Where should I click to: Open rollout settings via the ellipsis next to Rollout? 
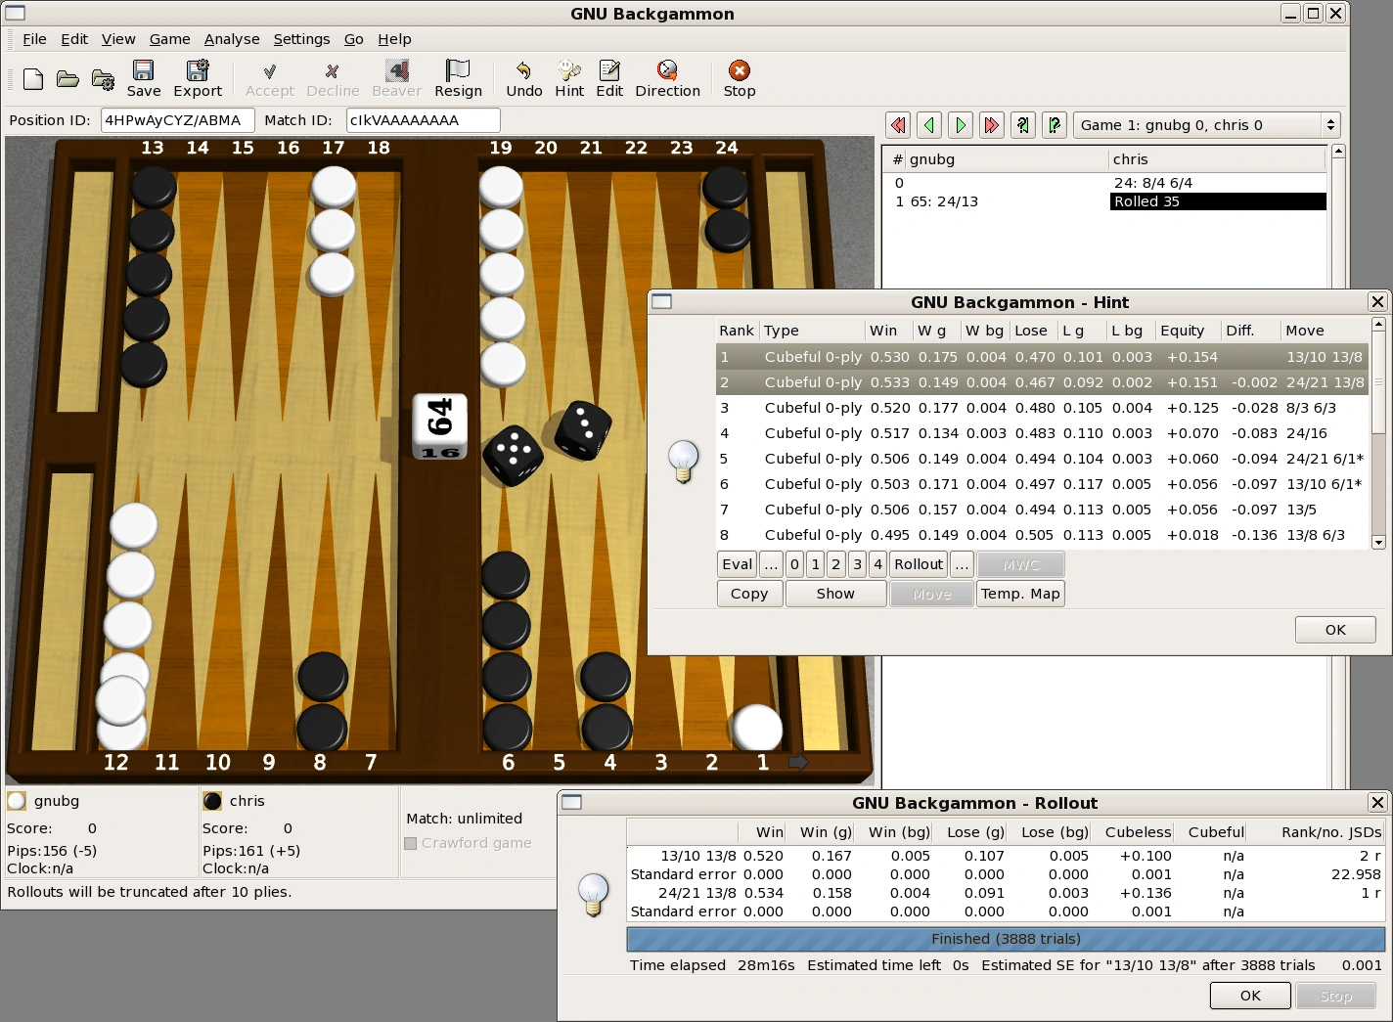point(962,564)
